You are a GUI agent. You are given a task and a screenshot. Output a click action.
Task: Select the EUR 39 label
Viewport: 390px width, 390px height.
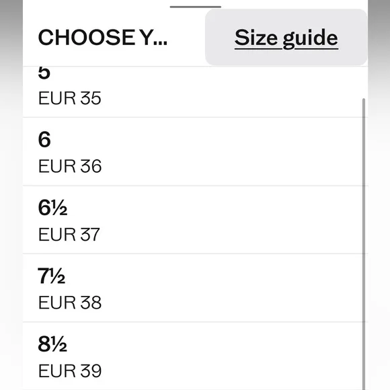point(70,370)
